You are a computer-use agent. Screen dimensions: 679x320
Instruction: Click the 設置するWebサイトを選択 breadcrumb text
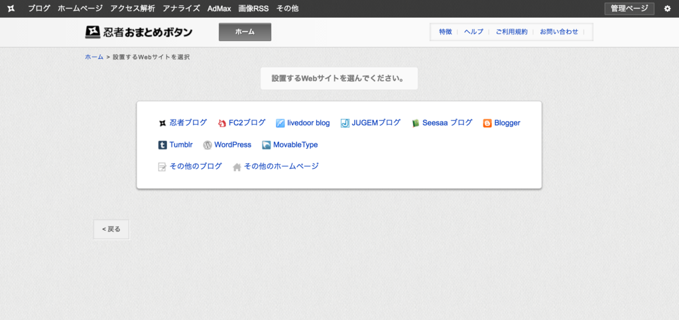click(x=151, y=57)
